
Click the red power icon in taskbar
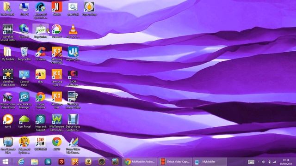pos(62,162)
